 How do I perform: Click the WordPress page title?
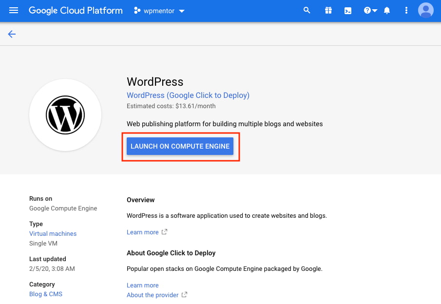point(155,82)
